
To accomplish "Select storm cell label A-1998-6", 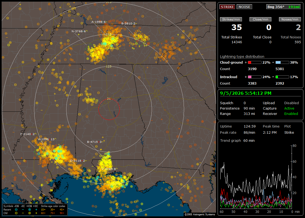I will tap(98, 22).
